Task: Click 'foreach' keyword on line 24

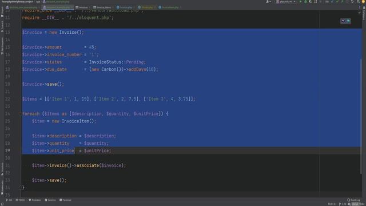Action: point(31,114)
